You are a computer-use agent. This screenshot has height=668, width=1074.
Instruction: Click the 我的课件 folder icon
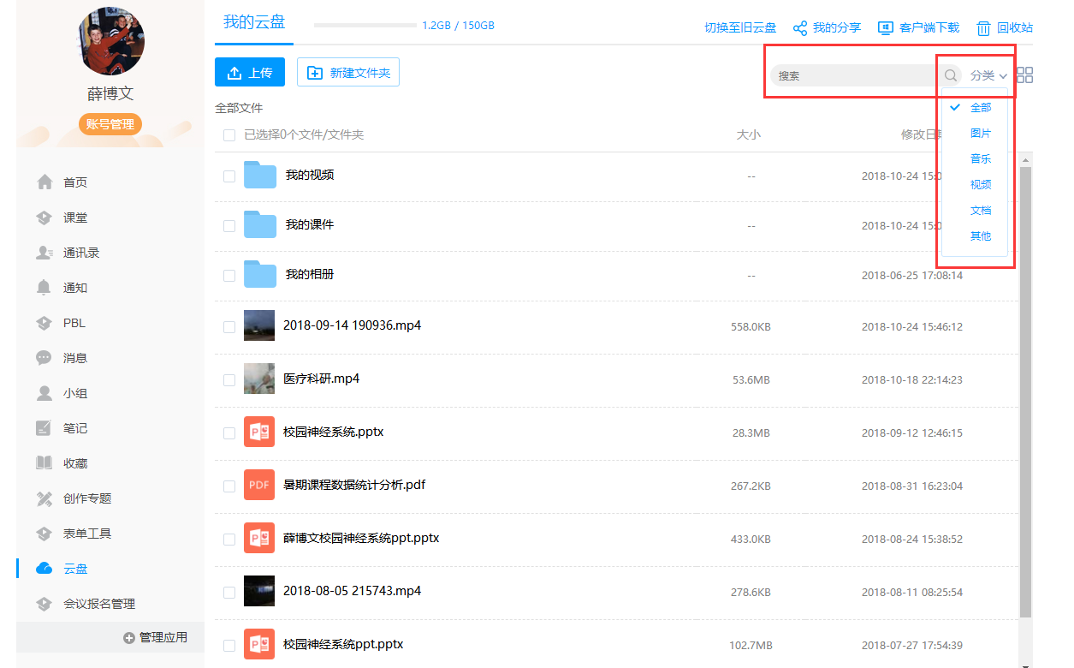pyautogui.click(x=260, y=224)
